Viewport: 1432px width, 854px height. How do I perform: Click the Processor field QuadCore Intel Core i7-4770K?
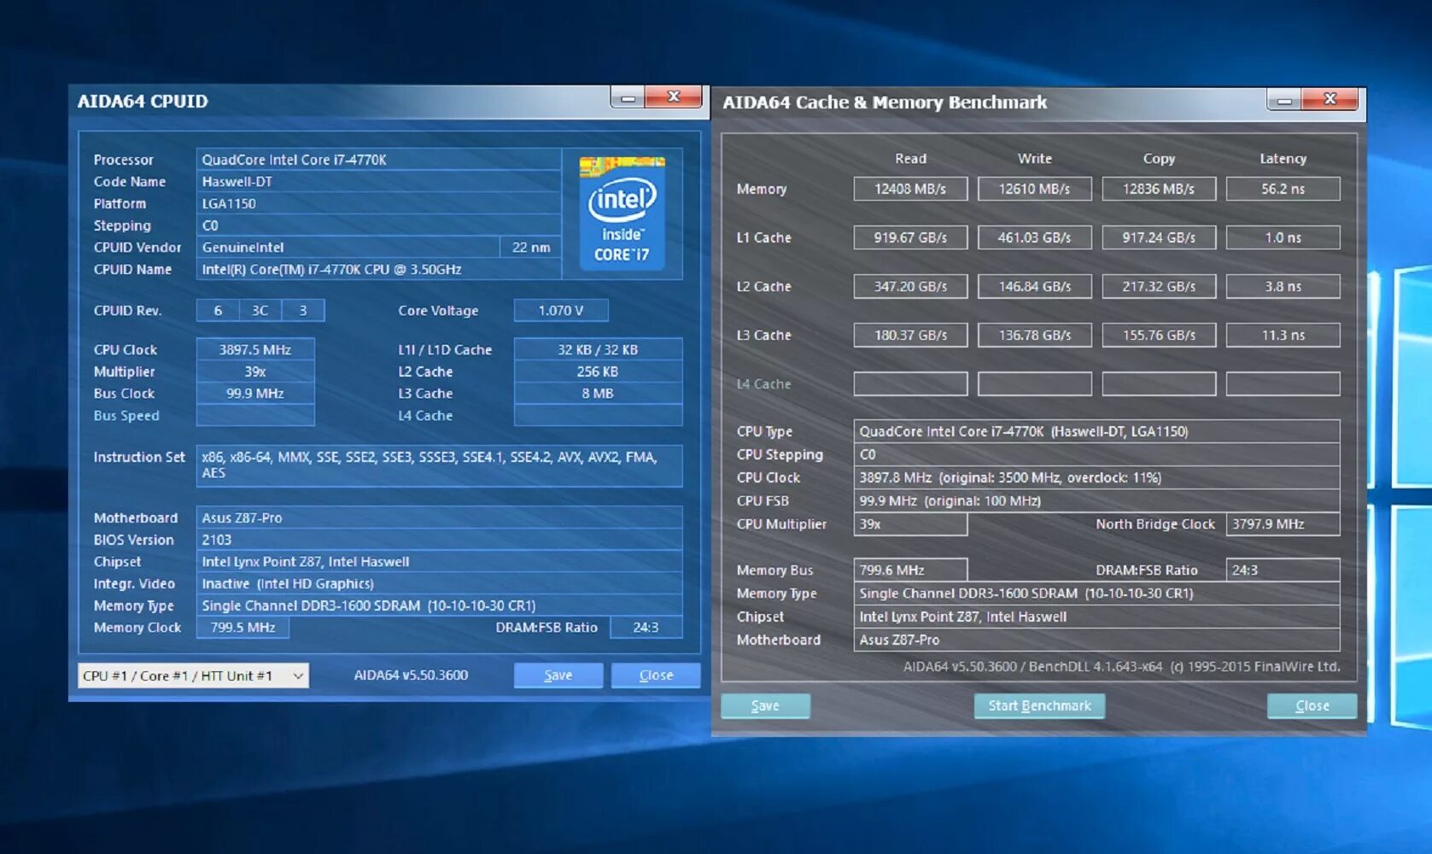378,160
